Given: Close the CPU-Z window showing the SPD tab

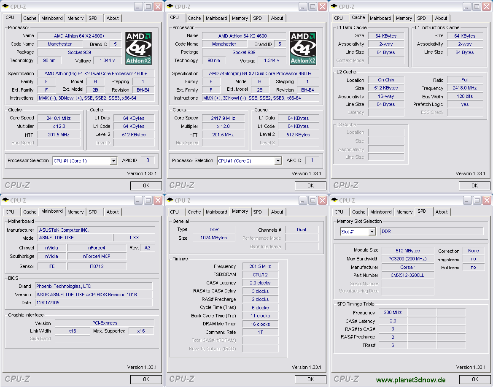Looking at the screenshot, I should click(487, 200).
